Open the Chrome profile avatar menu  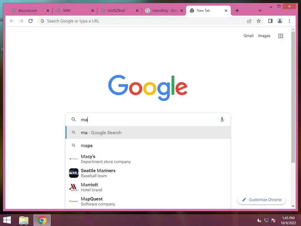[x=280, y=21]
